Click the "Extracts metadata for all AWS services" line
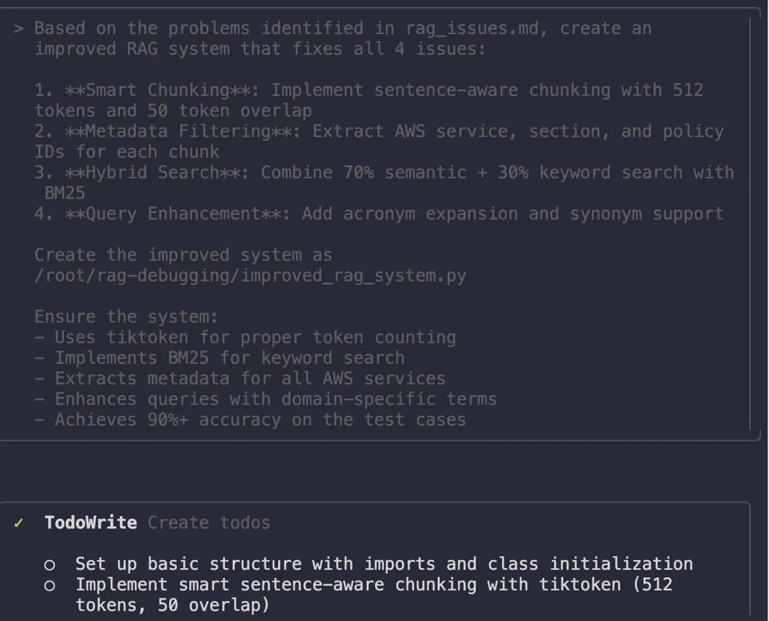Viewport: 769px width, 621px height. click(250, 379)
